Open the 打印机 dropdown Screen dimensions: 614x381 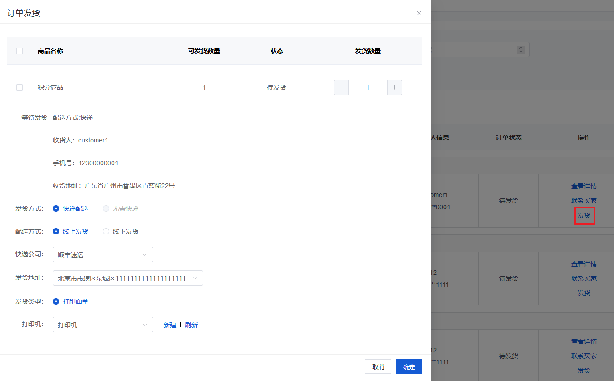point(103,325)
